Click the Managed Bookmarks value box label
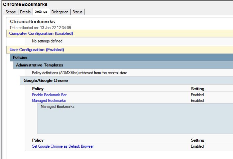Screen dimensions: 233x159 (57, 107)
